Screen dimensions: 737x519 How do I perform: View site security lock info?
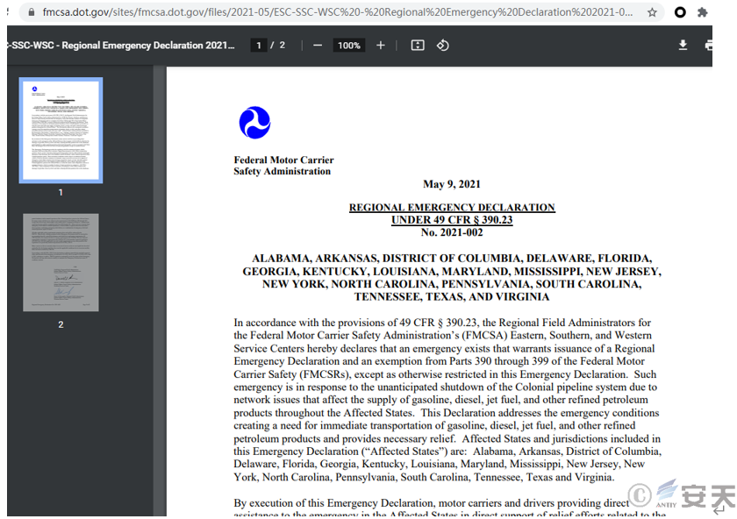(x=32, y=12)
